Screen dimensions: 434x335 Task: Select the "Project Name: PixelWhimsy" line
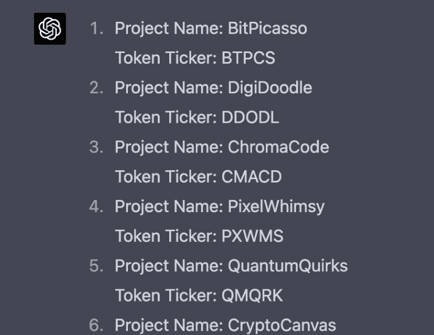[220, 207]
